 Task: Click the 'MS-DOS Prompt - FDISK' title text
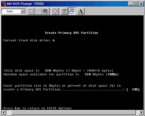point(26,4)
